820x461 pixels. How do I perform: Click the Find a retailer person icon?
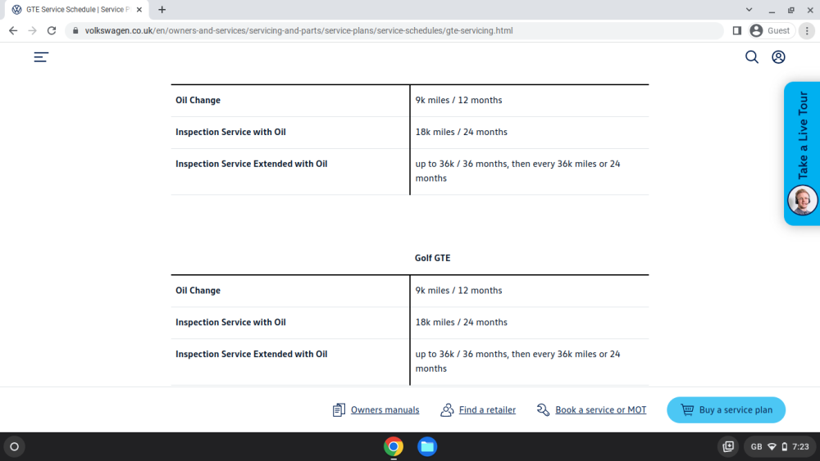point(447,410)
